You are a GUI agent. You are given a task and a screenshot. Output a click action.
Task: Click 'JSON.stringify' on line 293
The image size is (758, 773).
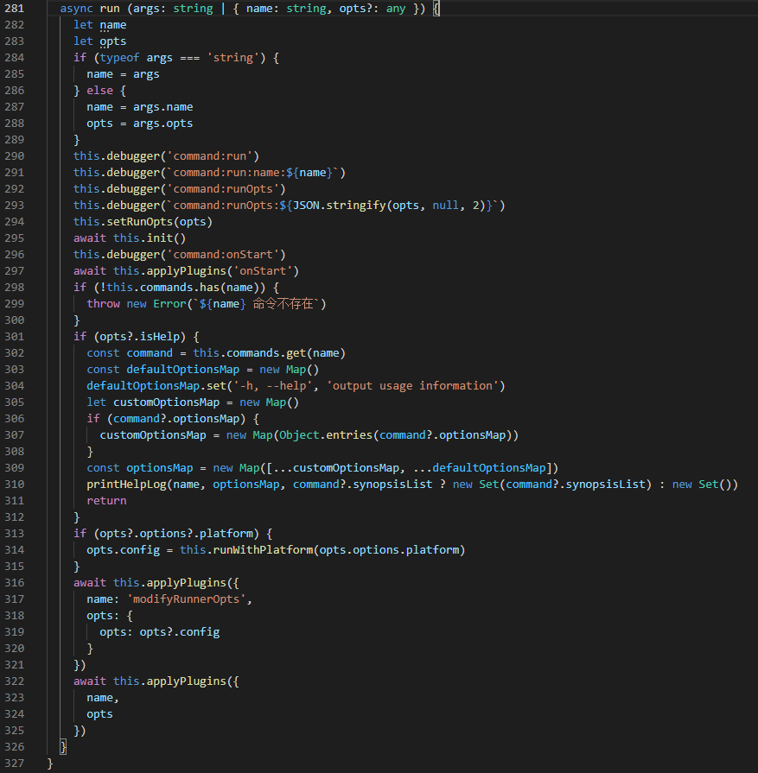point(339,205)
